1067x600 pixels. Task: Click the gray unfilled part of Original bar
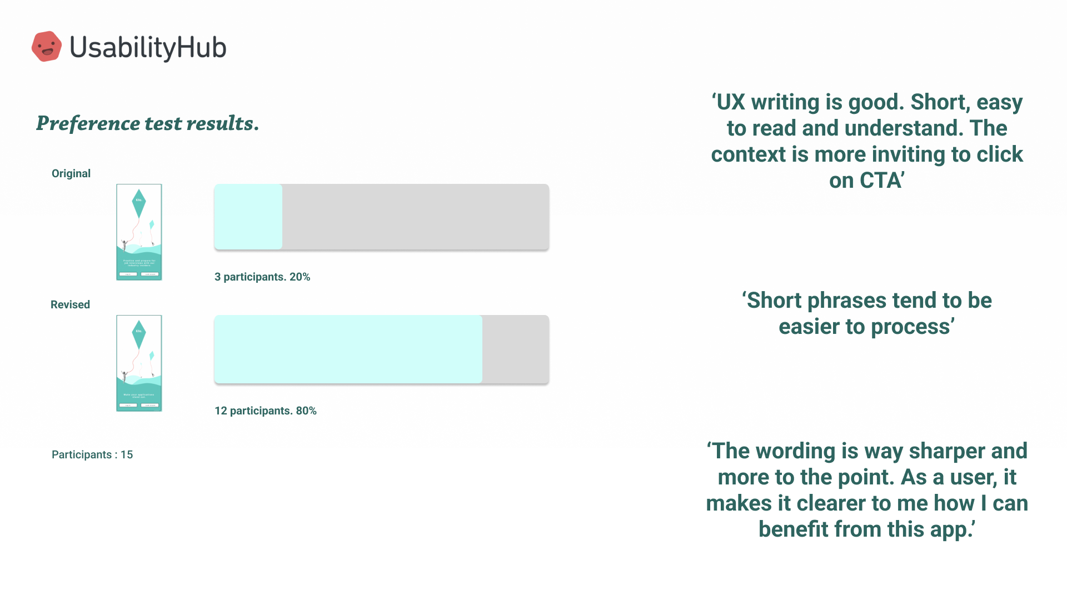(415, 217)
